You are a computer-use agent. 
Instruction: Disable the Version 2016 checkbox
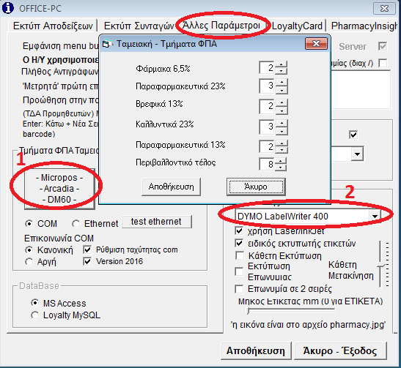click(x=87, y=261)
